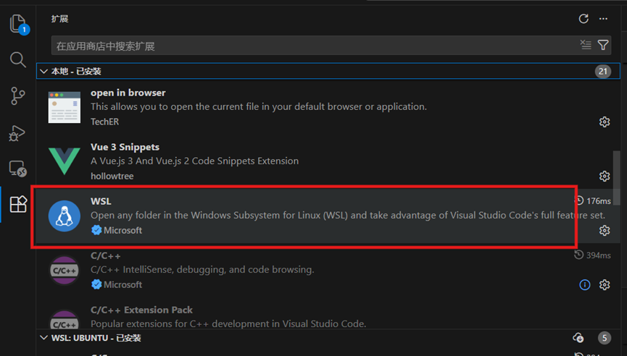Open the Run and Debug view

[17, 133]
